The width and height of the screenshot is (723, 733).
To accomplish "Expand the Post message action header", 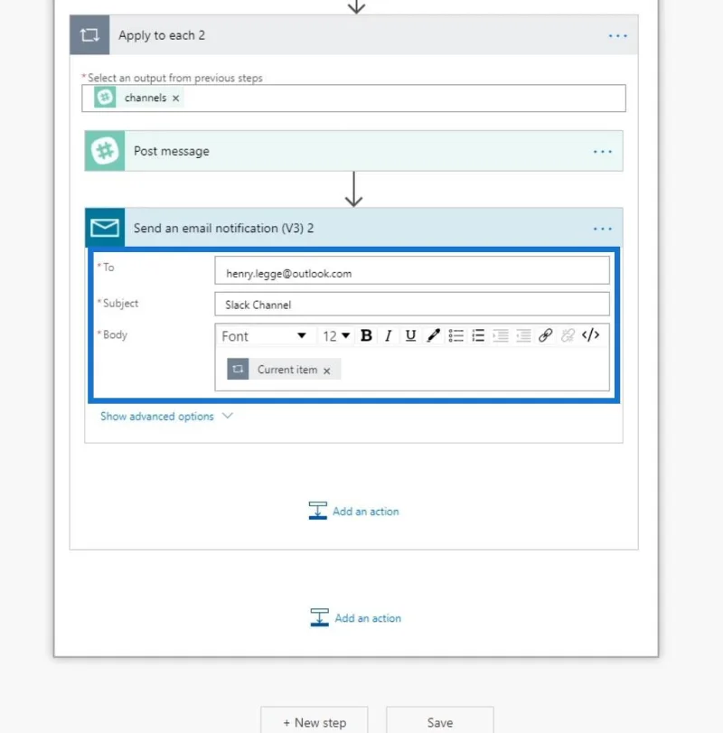I will pos(353,151).
